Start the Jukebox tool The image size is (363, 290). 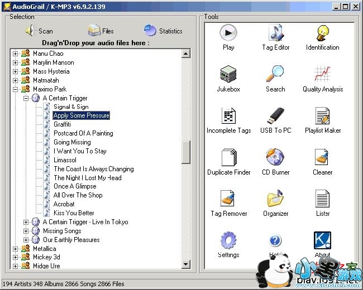tap(228, 79)
